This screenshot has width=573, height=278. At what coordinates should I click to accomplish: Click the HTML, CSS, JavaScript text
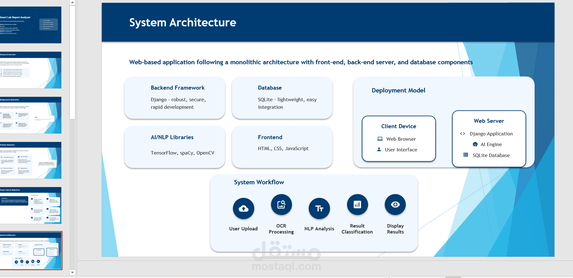coord(283,148)
